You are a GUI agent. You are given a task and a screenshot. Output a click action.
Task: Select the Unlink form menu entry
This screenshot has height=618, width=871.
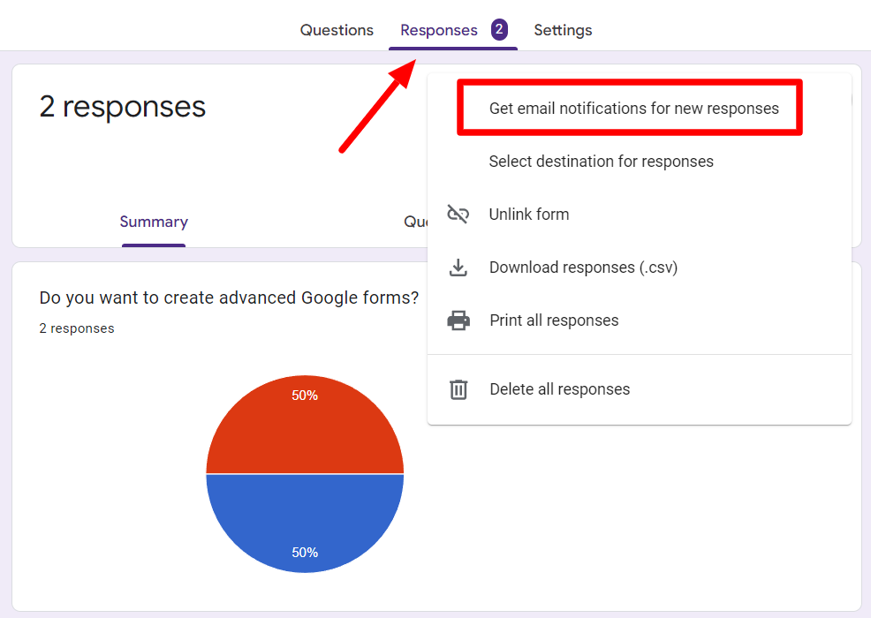click(x=640, y=215)
